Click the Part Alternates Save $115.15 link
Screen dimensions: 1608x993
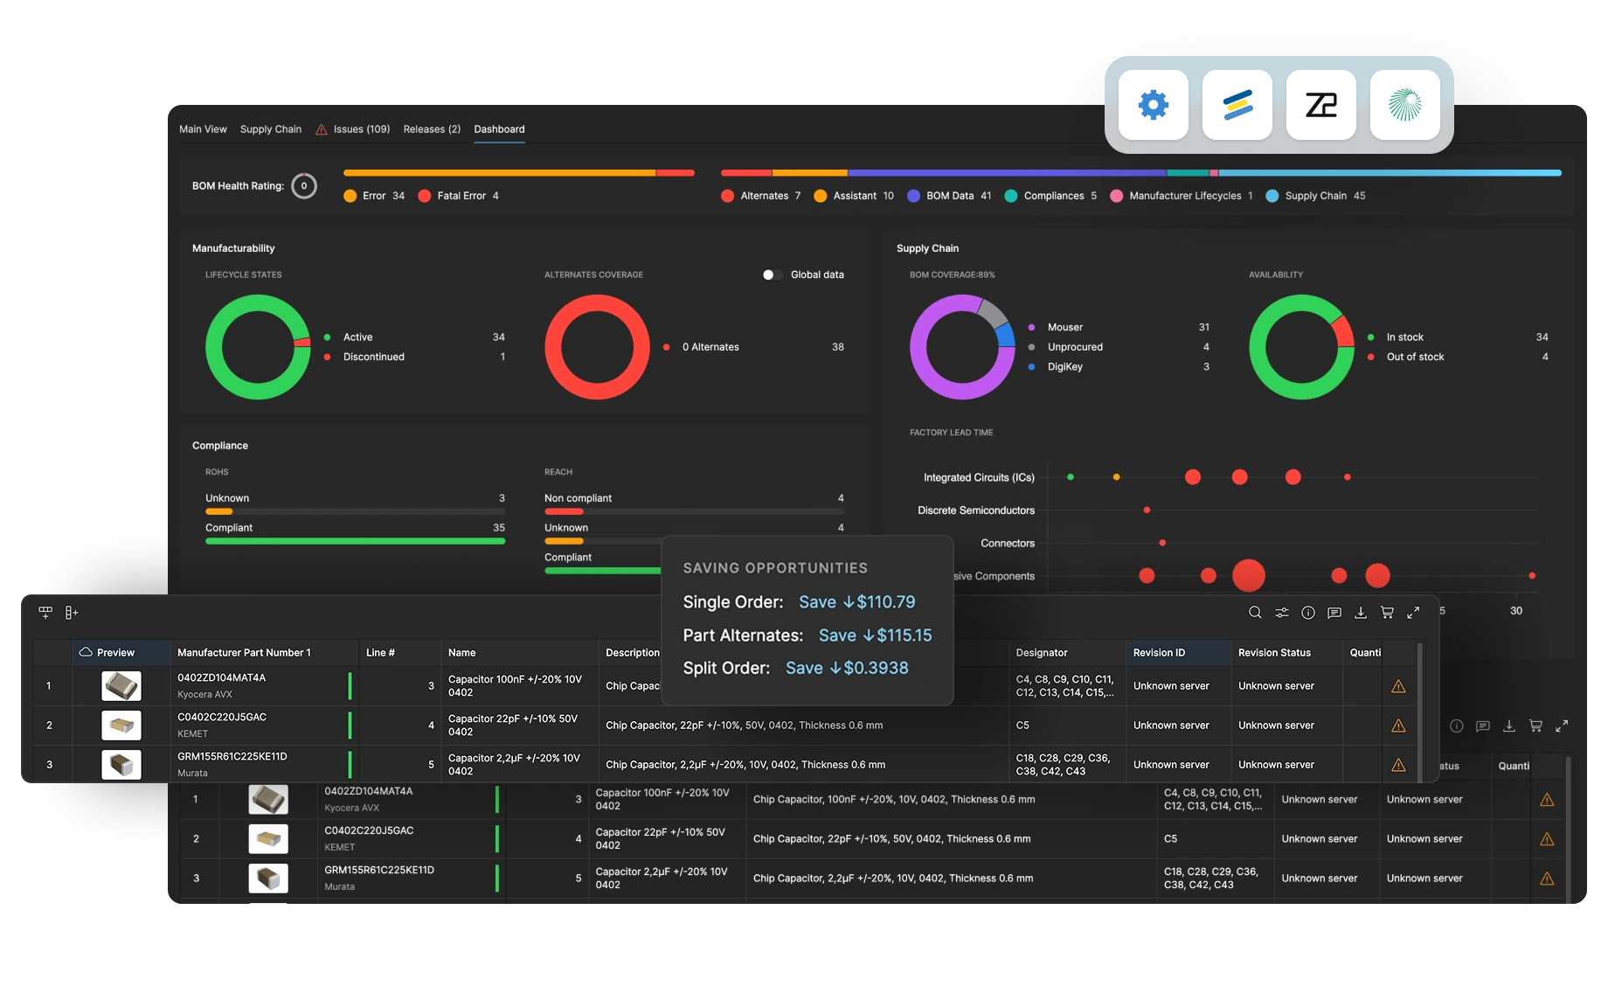click(x=875, y=635)
